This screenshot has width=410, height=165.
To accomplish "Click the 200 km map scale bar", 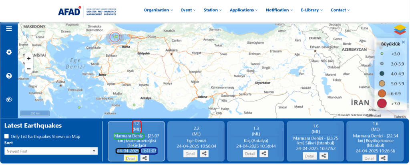I will (x=35, y=113).
